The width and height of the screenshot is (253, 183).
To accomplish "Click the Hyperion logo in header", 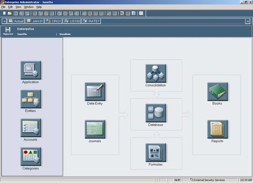I will coord(8,31).
